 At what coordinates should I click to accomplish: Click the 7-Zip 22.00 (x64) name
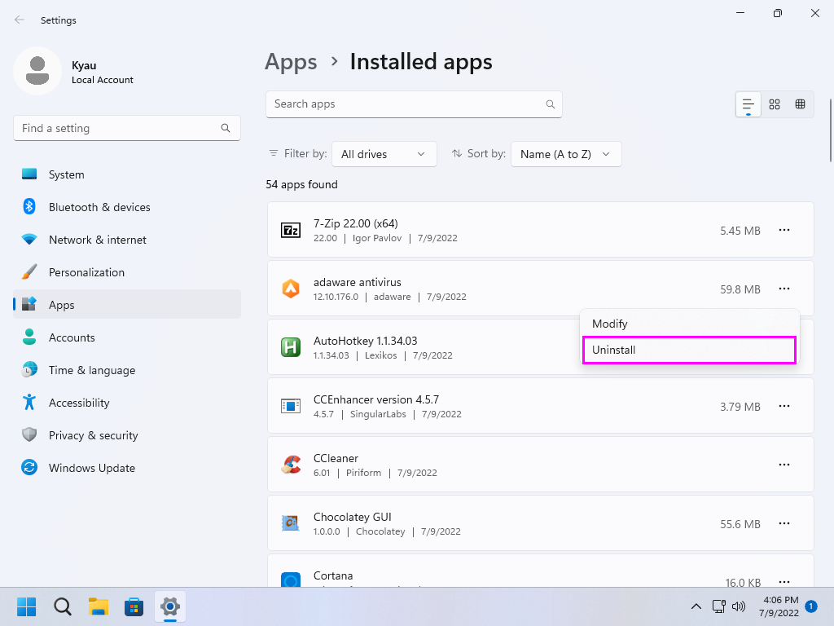coord(355,223)
